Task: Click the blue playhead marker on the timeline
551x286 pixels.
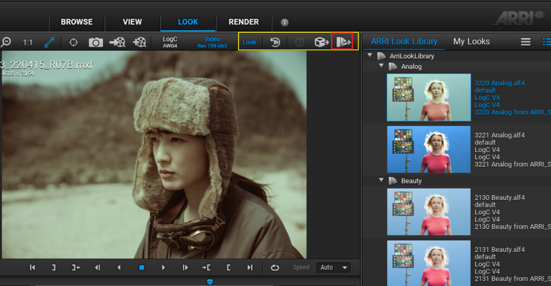Action: [x=210, y=282]
